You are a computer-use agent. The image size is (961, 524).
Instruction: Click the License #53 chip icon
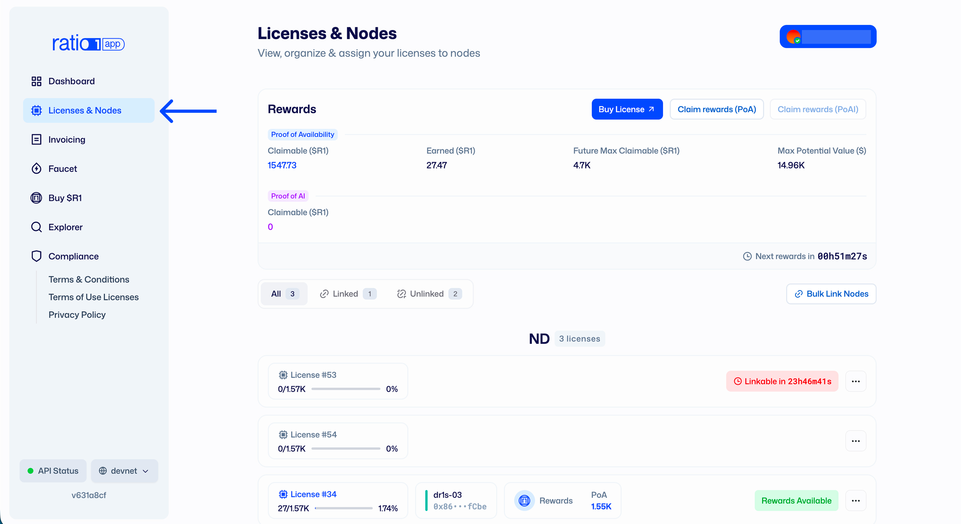tap(283, 375)
